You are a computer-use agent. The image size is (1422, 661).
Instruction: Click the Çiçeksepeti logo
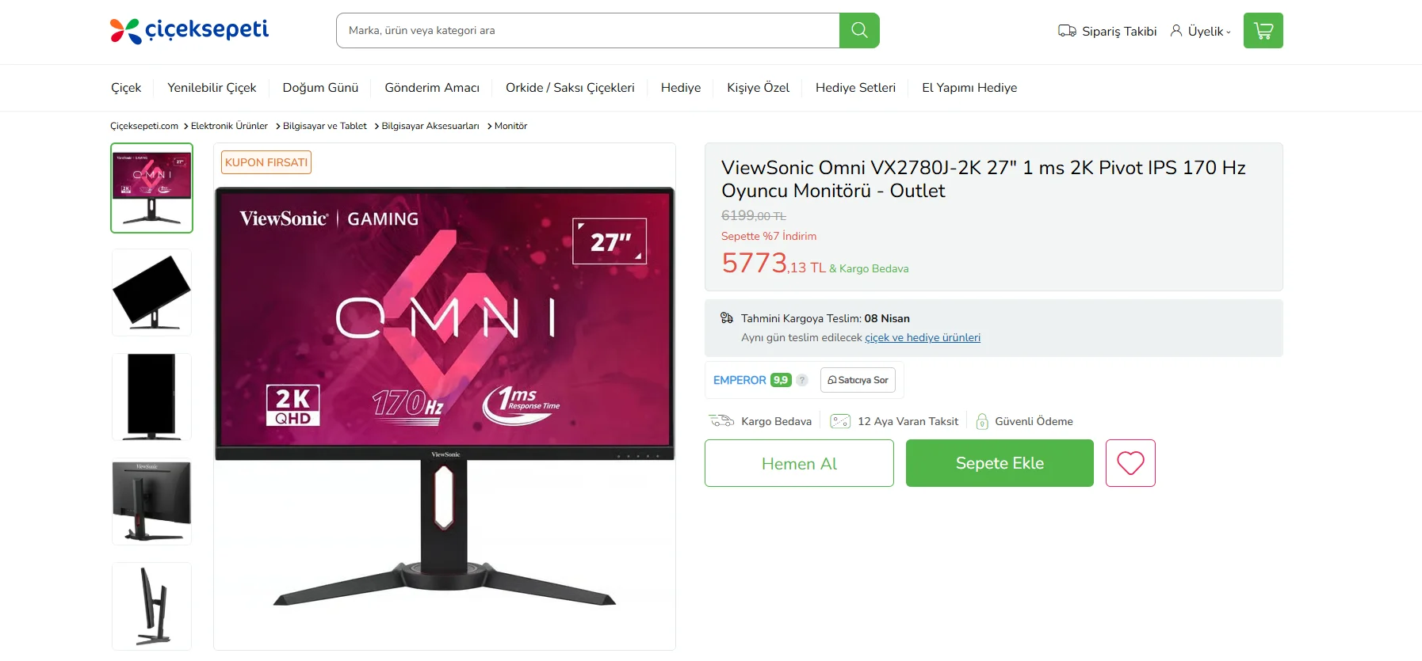189,30
